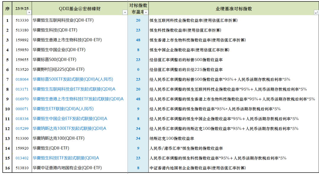Click row number 12 in 序 column
The image size is (319, 174).
pos(7,129)
